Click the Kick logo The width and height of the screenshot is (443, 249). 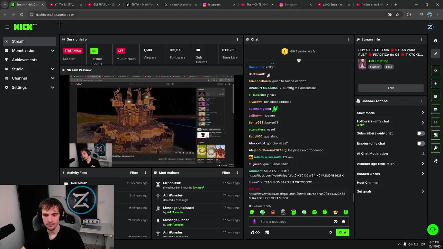pyautogui.click(x=25, y=27)
